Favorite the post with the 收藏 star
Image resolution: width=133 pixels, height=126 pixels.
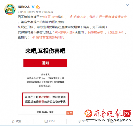[16, 121]
